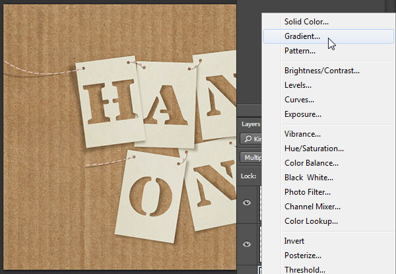Open Hue/Saturation... adjustment
This screenshot has height=274, width=396.
click(x=313, y=149)
